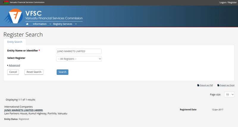Image resolution: width=238 pixels, height=127 pixels.
Task: Click the Export as Pdf file icon
Action: 198,85
